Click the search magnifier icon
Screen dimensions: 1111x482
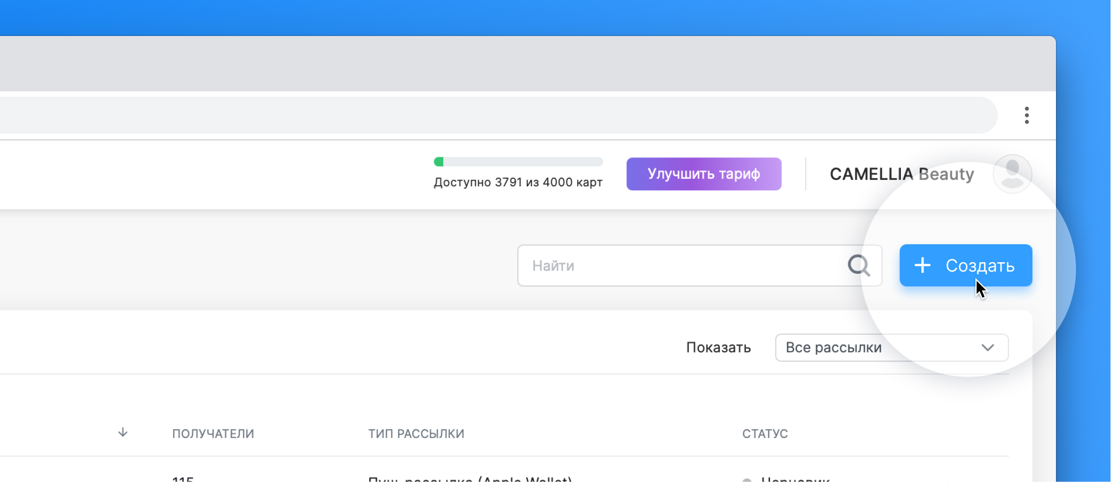[x=859, y=265]
